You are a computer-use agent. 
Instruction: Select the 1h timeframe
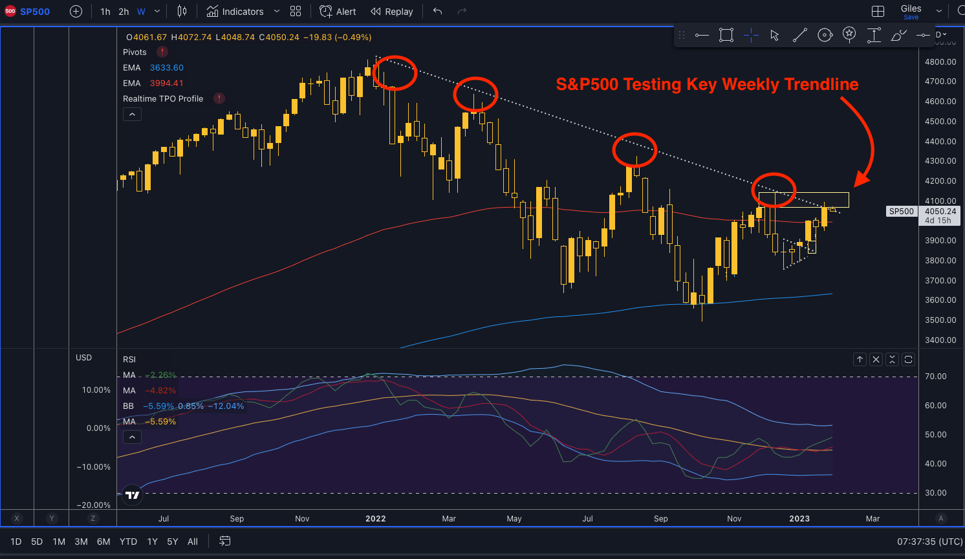pyautogui.click(x=105, y=11)
